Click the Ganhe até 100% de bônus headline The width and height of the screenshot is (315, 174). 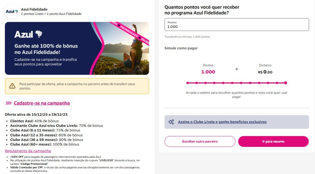46,49
